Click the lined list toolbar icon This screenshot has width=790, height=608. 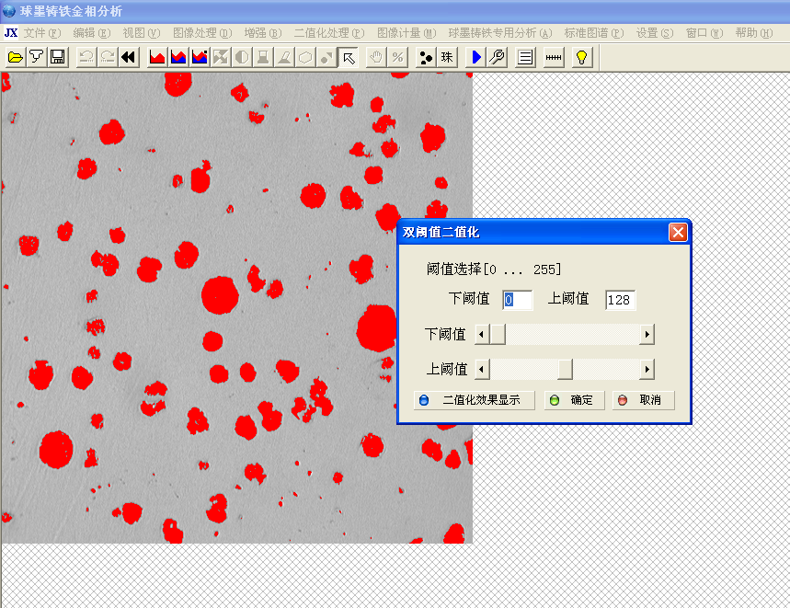(525, 57)
